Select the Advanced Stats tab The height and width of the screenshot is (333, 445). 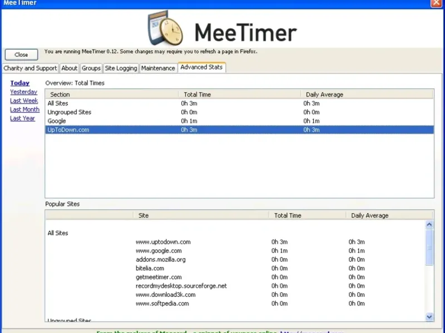coord(201,67)
